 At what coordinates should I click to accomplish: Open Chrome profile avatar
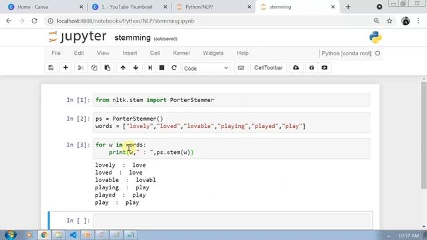coord(406,21)
